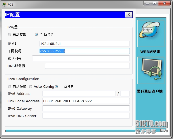Click the IP地址 field showing 192.168.2.1
Viewport: 173px width, 139px height.
pos(84,44)
